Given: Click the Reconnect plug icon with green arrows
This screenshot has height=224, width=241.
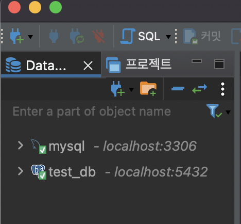Looking at the screenshot, I should pyautogui.click(x=77, y=36).
